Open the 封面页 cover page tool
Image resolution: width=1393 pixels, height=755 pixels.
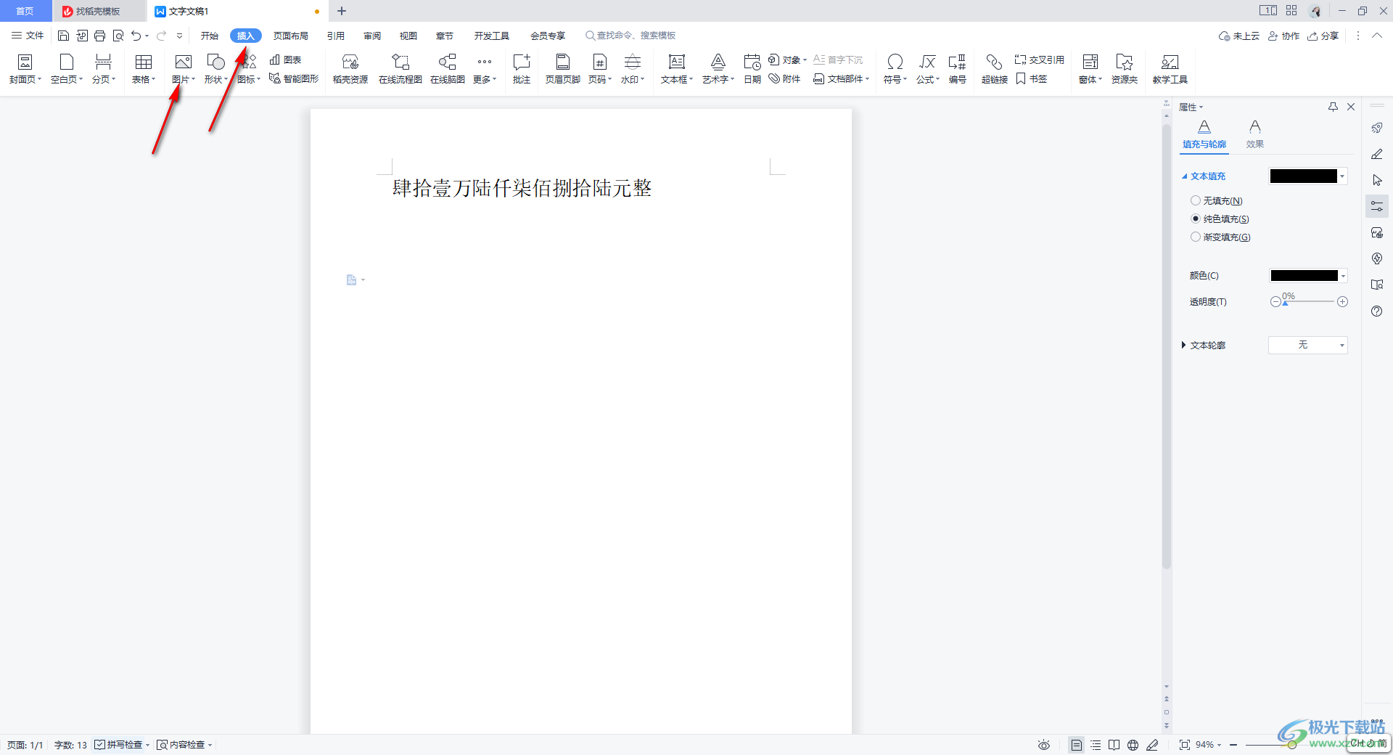click(x=25, y=69)
